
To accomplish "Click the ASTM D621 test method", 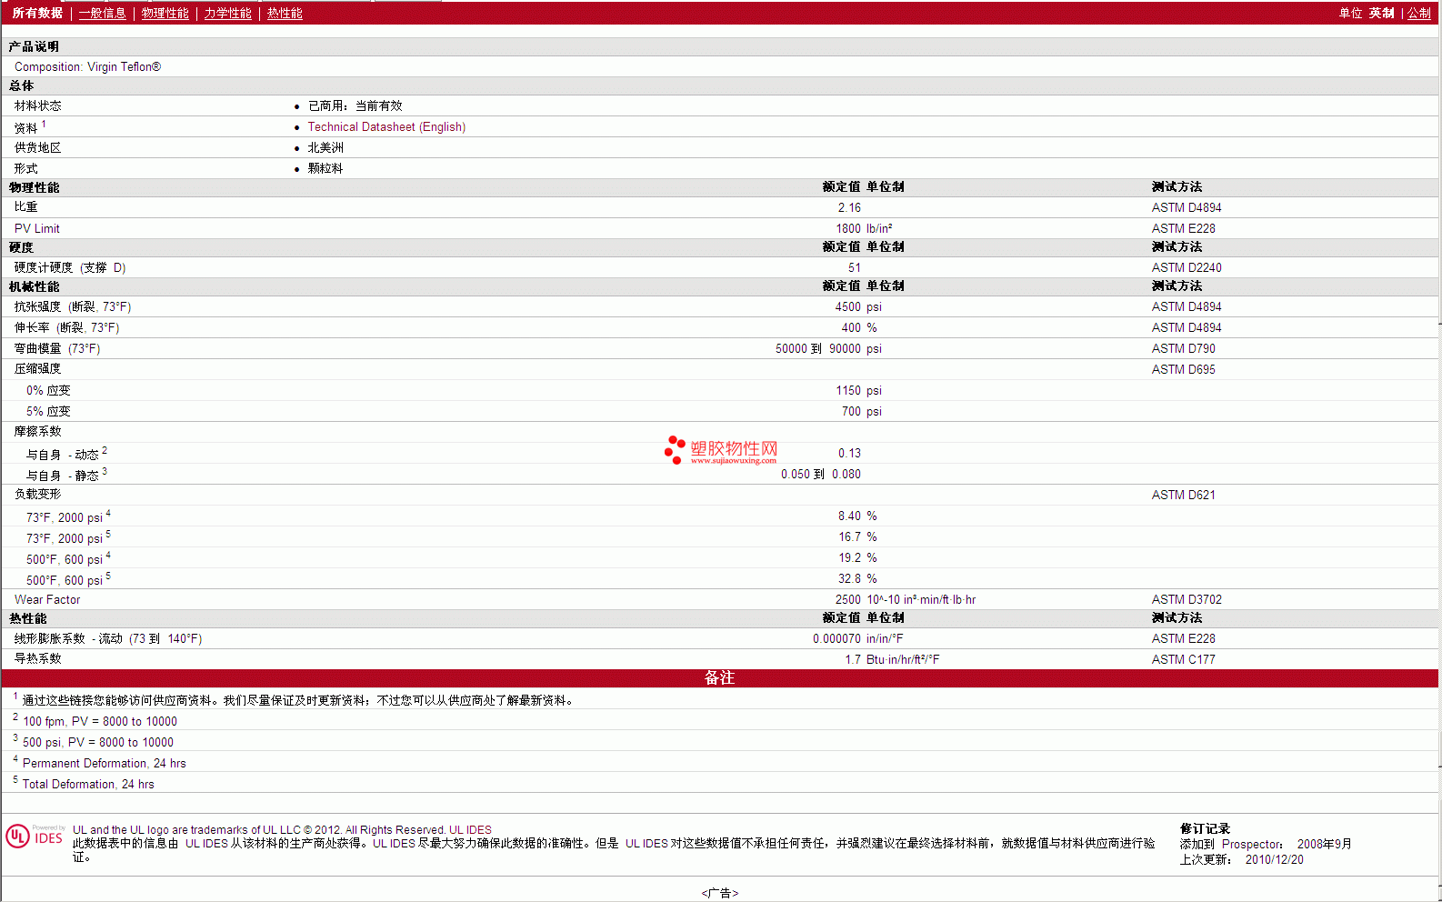I will click(x=1183, y=496).
